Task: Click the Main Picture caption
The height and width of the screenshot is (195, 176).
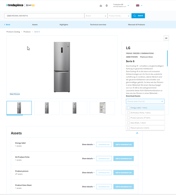Action: (x=15, y=94)
